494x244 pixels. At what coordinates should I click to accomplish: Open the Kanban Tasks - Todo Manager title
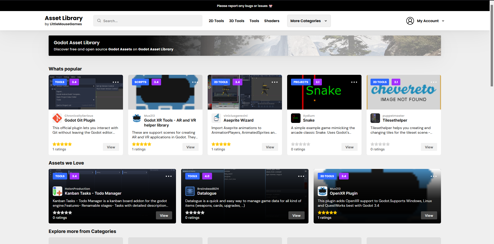(93, 193)
